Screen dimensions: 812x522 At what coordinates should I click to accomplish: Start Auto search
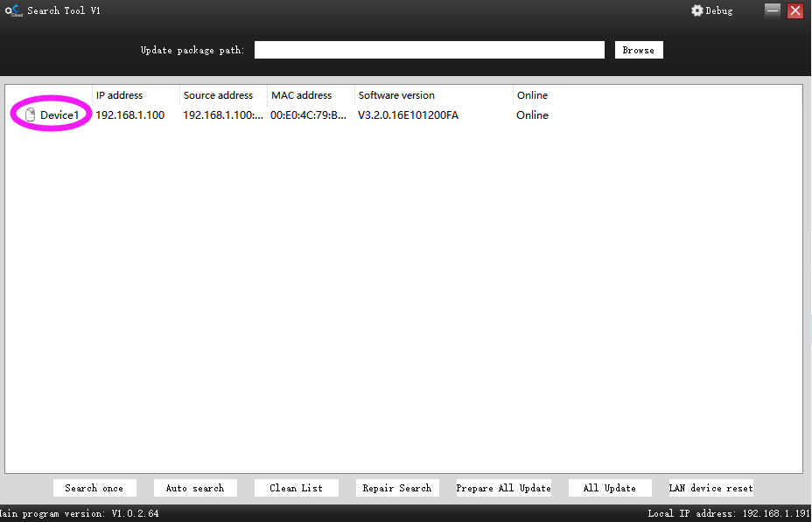195,488
